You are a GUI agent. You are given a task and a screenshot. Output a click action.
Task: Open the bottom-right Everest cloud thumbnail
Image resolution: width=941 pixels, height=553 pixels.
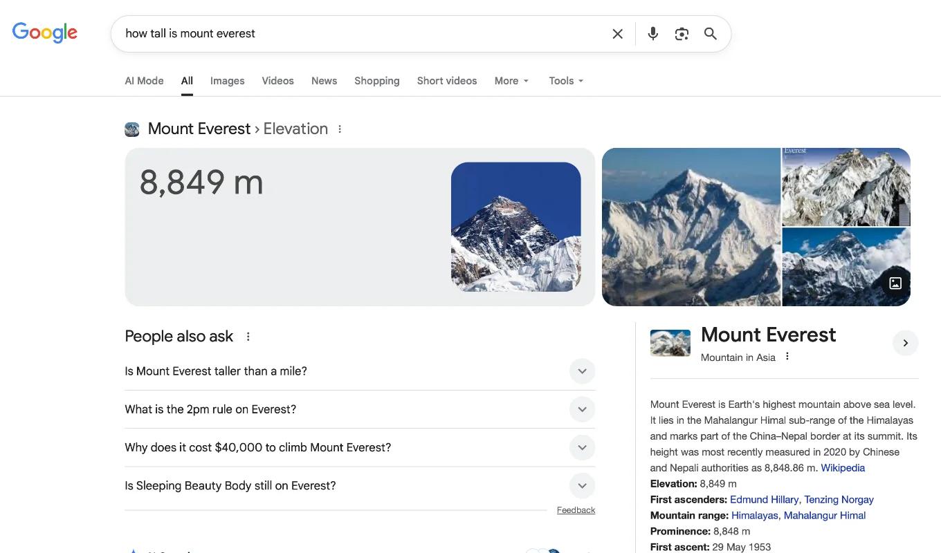(846, 267)
